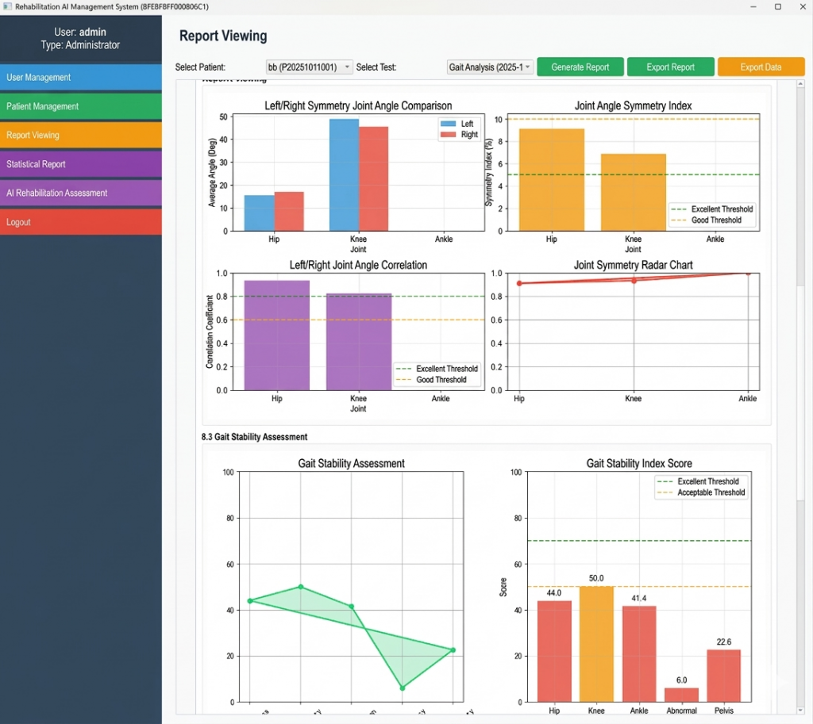Click the orange Export Data button
The image size is (813, 724).
click(761, 67)
